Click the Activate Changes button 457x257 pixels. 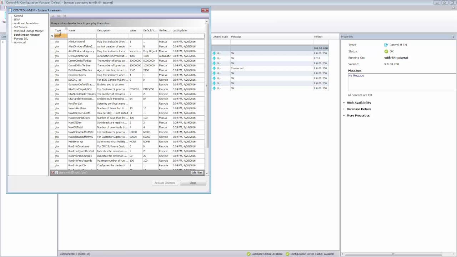[165, 183]
